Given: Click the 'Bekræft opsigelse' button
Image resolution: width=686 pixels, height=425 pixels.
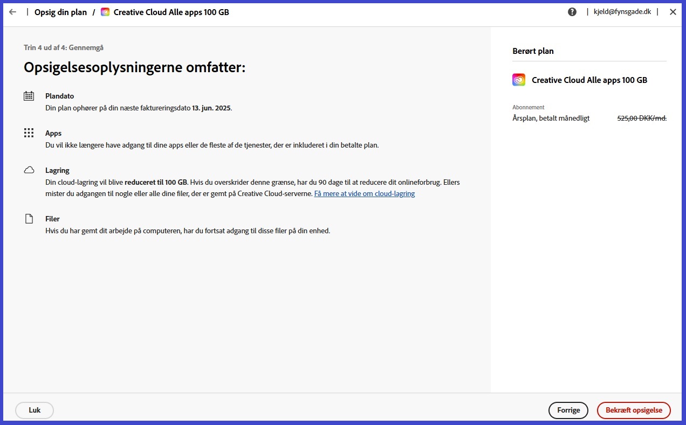Looking at the screenshot, I should click(x=634, y=410).
